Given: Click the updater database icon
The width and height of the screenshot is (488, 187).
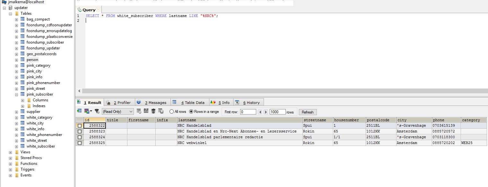Looking at the screenshot, I should pyautogui.click(x=11, y=8).
